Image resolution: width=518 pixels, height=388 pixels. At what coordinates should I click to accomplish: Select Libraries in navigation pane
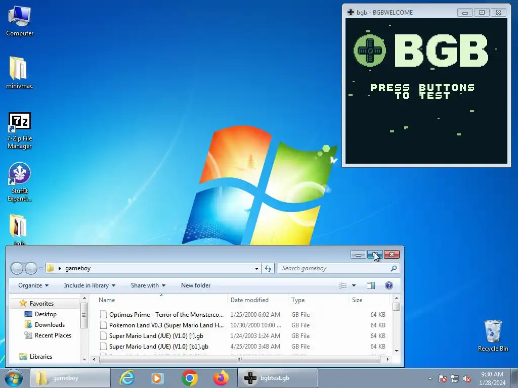[x=40, y=357]
